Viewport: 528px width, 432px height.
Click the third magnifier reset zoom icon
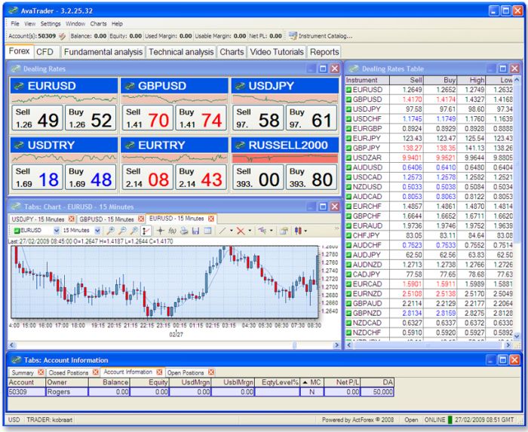point(134,231)
